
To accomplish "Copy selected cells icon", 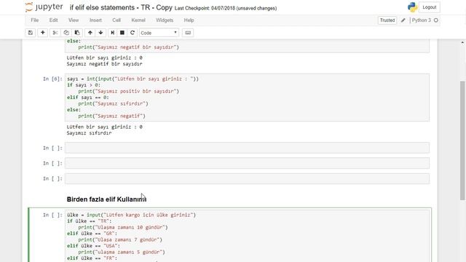I will (66, 33).
